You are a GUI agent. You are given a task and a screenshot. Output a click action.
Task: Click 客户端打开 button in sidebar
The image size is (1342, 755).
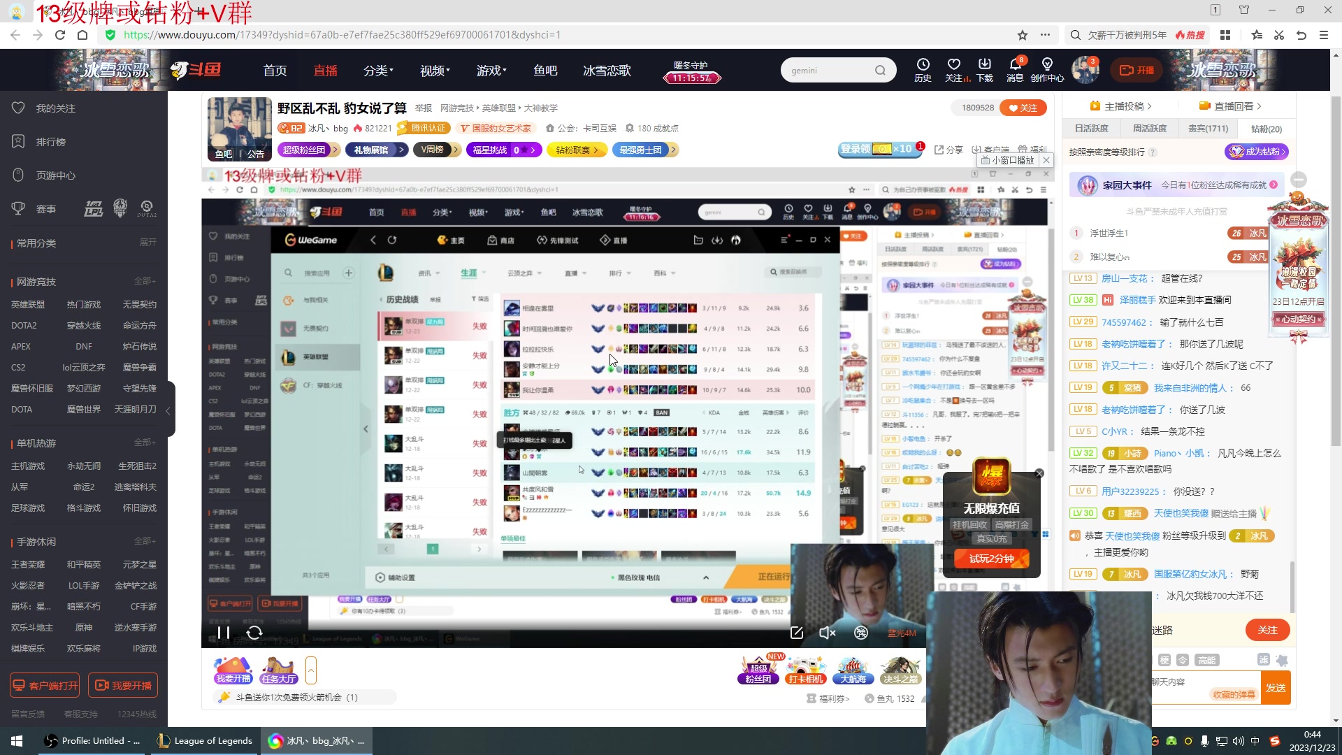[45, 686]
